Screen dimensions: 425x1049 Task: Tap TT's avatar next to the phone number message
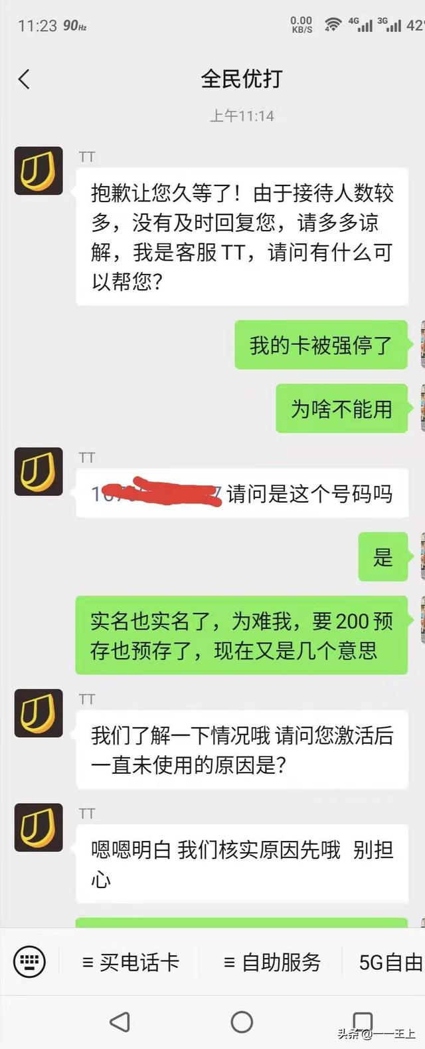click(x=39, y=472)
